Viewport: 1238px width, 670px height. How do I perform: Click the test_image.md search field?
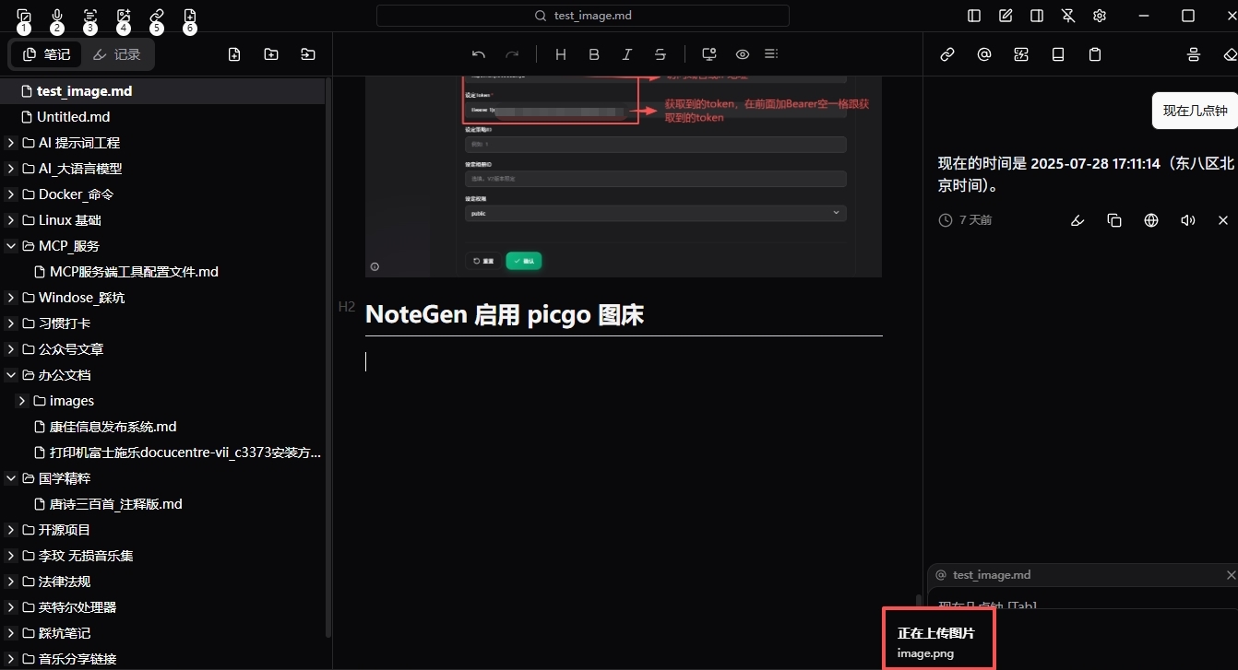point(583,16)
